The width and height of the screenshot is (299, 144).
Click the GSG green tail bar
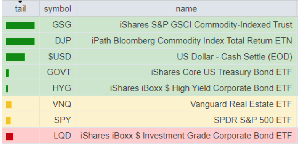pyautogui.click(x=20, y=25)
